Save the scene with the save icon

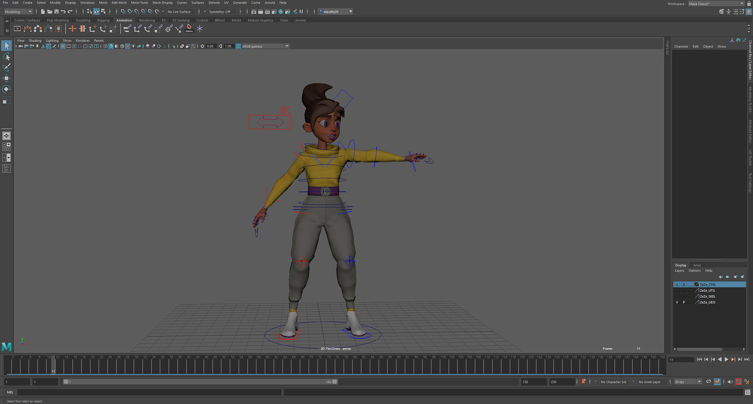coord(56,12)
